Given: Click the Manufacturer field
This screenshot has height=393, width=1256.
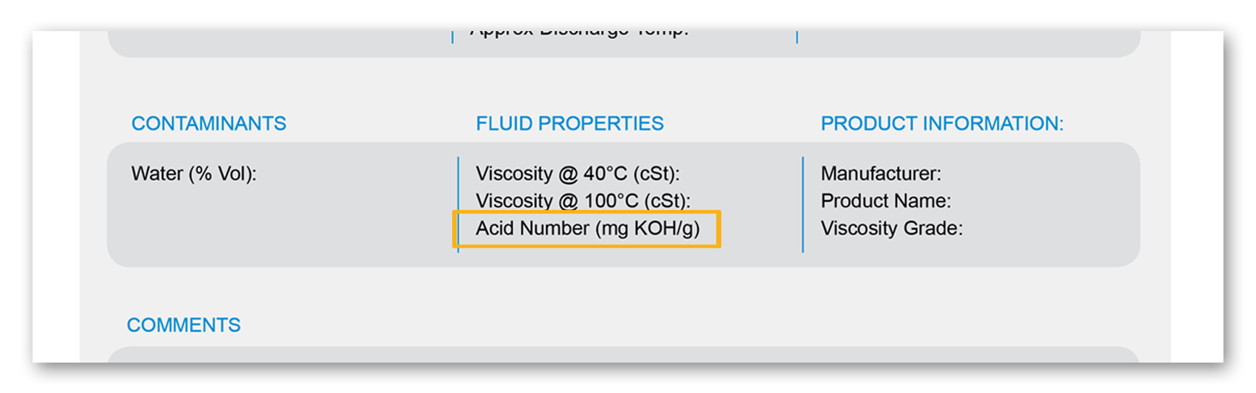Looking at the screenshot, I should point(881,174).
